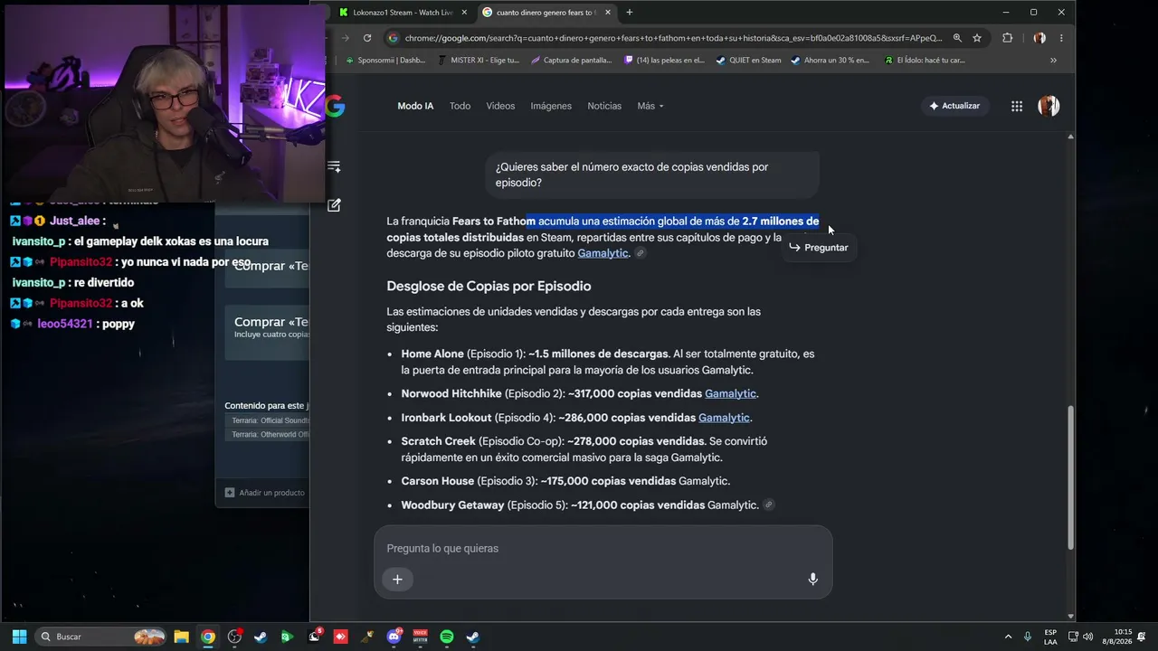Open the Google apps grid
The image size is (1158, 651).
[x=1017, y=106]
